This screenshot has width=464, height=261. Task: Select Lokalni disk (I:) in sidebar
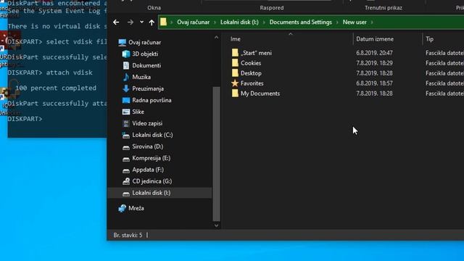click(x=159, y=193)
